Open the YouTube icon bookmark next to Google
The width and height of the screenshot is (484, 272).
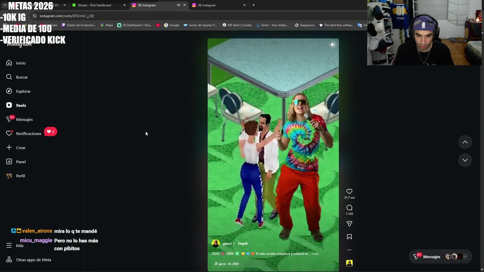tap(158, 25)
